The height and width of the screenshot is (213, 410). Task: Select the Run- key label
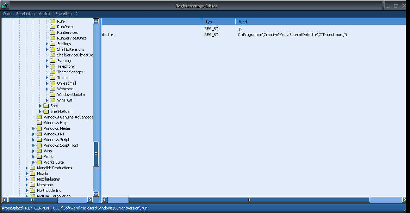pos(61,21)
